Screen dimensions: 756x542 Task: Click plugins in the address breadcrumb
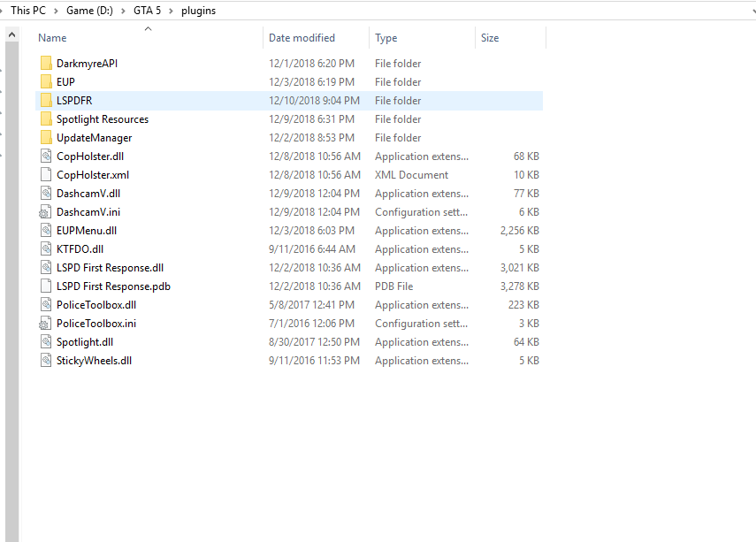point(198,11)
